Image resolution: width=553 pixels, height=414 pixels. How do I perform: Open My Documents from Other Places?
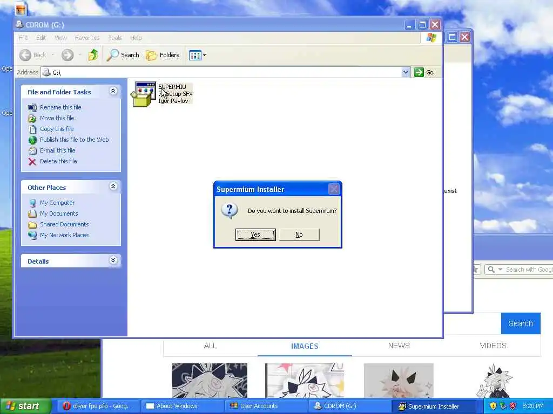(59, 213)
